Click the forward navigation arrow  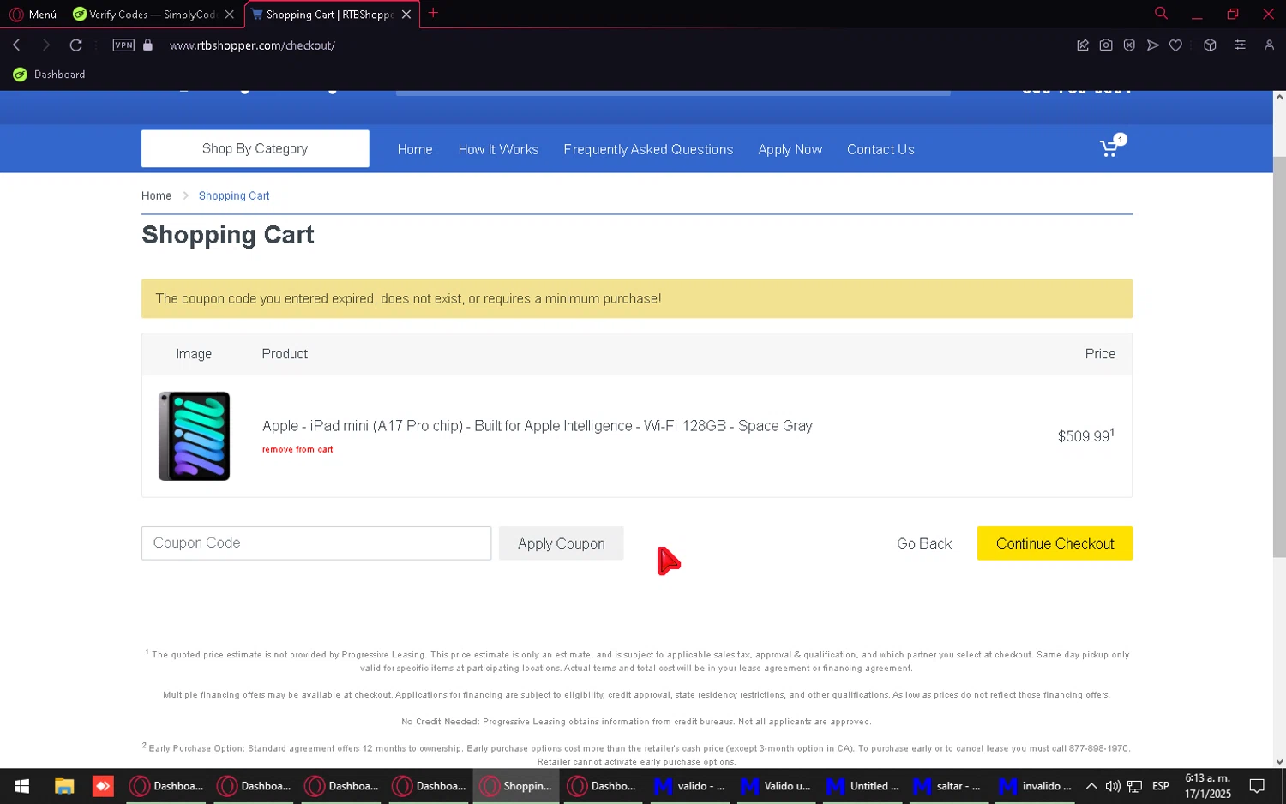(x=46, y=45)
